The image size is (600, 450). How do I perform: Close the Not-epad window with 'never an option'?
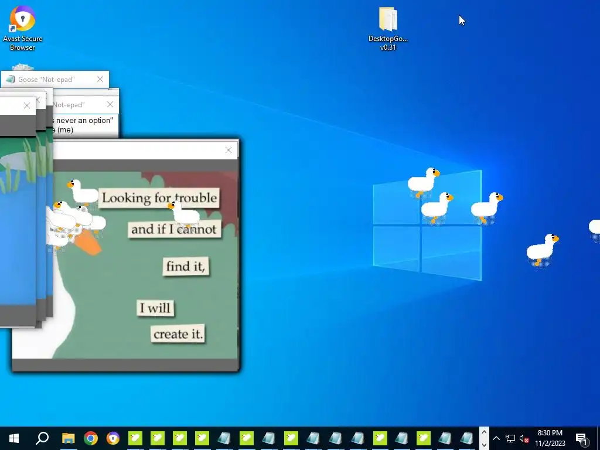(x=110, y=104)
